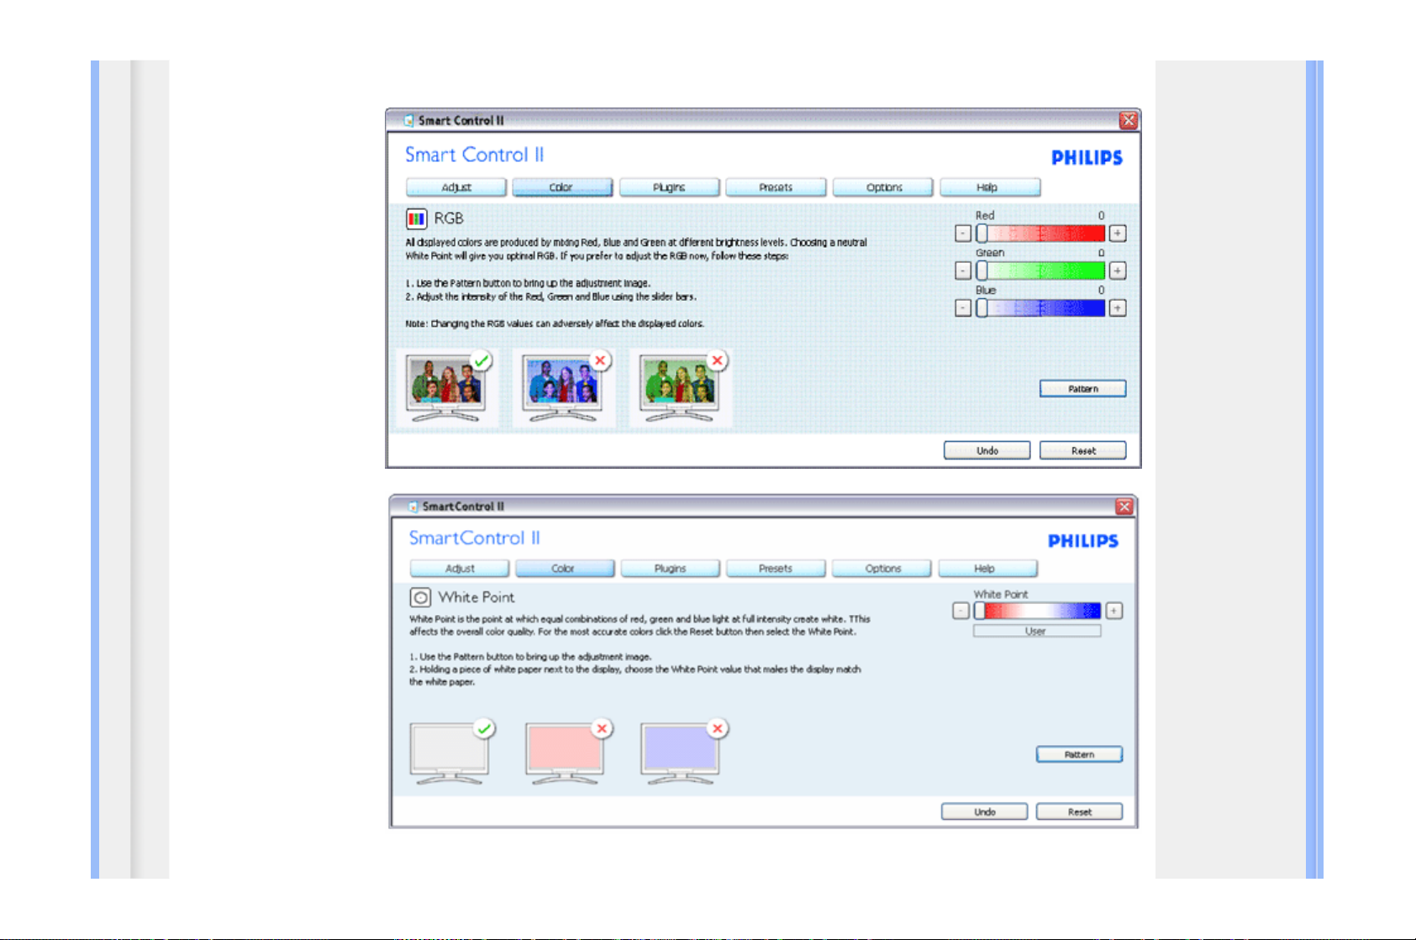1416x940 pixels.
Task: Select the green-tinted monitor photo thumbnail
Action: click(679, 387)
